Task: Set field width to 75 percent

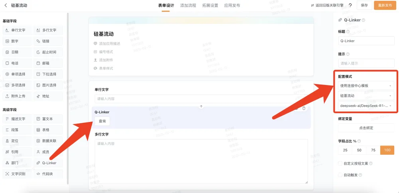Action: [x=373, y=150]
